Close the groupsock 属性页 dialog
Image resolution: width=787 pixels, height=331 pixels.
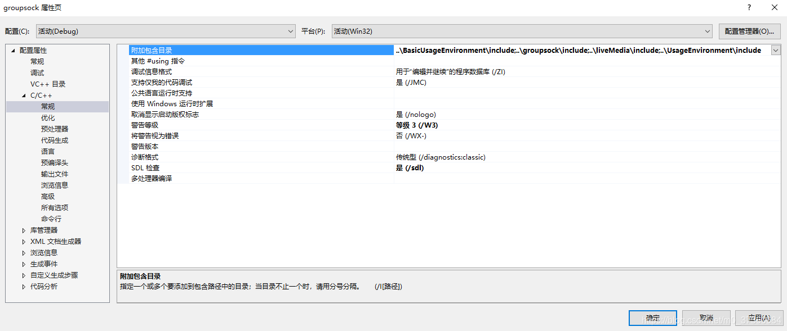774,7
